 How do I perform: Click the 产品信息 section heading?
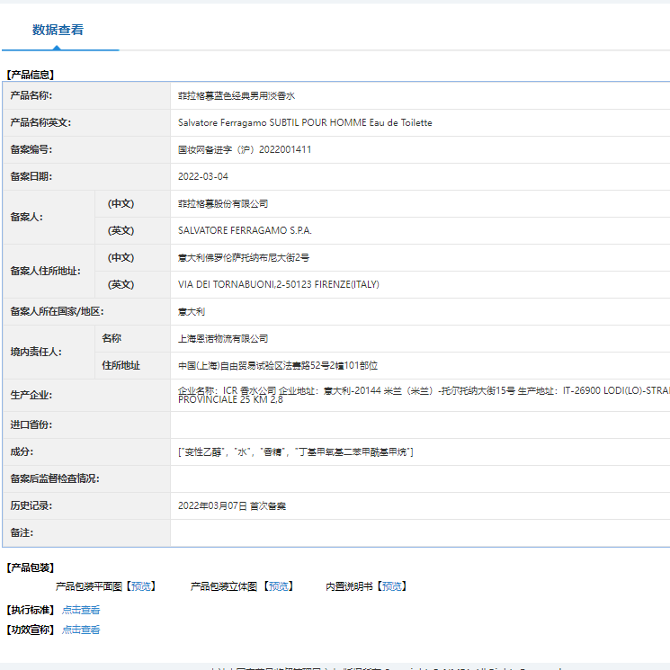(x=30, y=75)
